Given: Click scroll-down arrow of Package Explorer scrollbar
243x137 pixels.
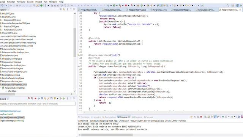Looking at the screenshot, I should pos(75,91).
